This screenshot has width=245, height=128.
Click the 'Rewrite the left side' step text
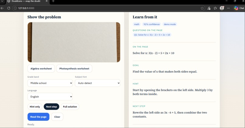(x=170, y=114)
